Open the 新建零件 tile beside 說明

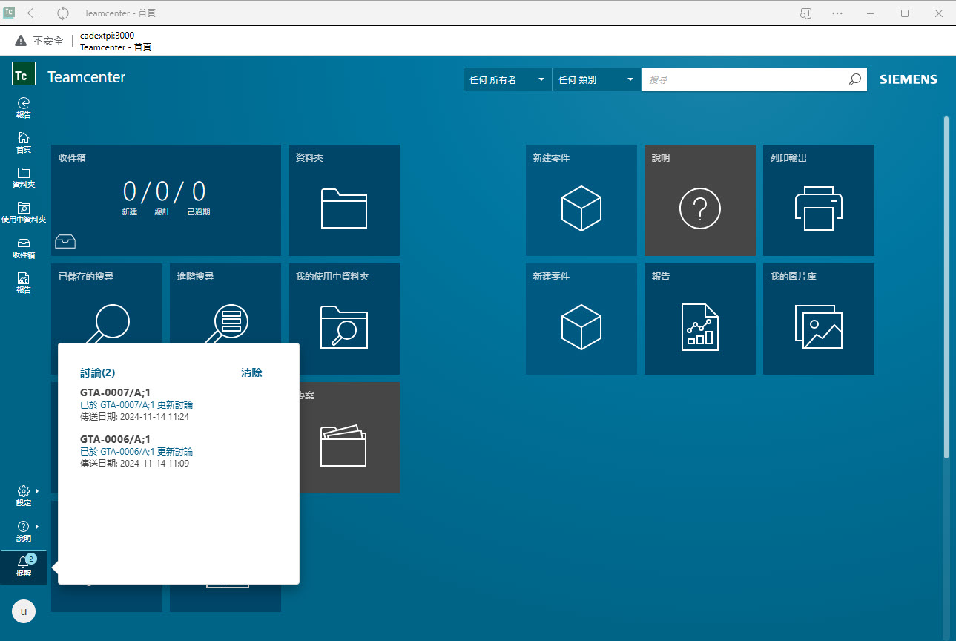[581, 200]
